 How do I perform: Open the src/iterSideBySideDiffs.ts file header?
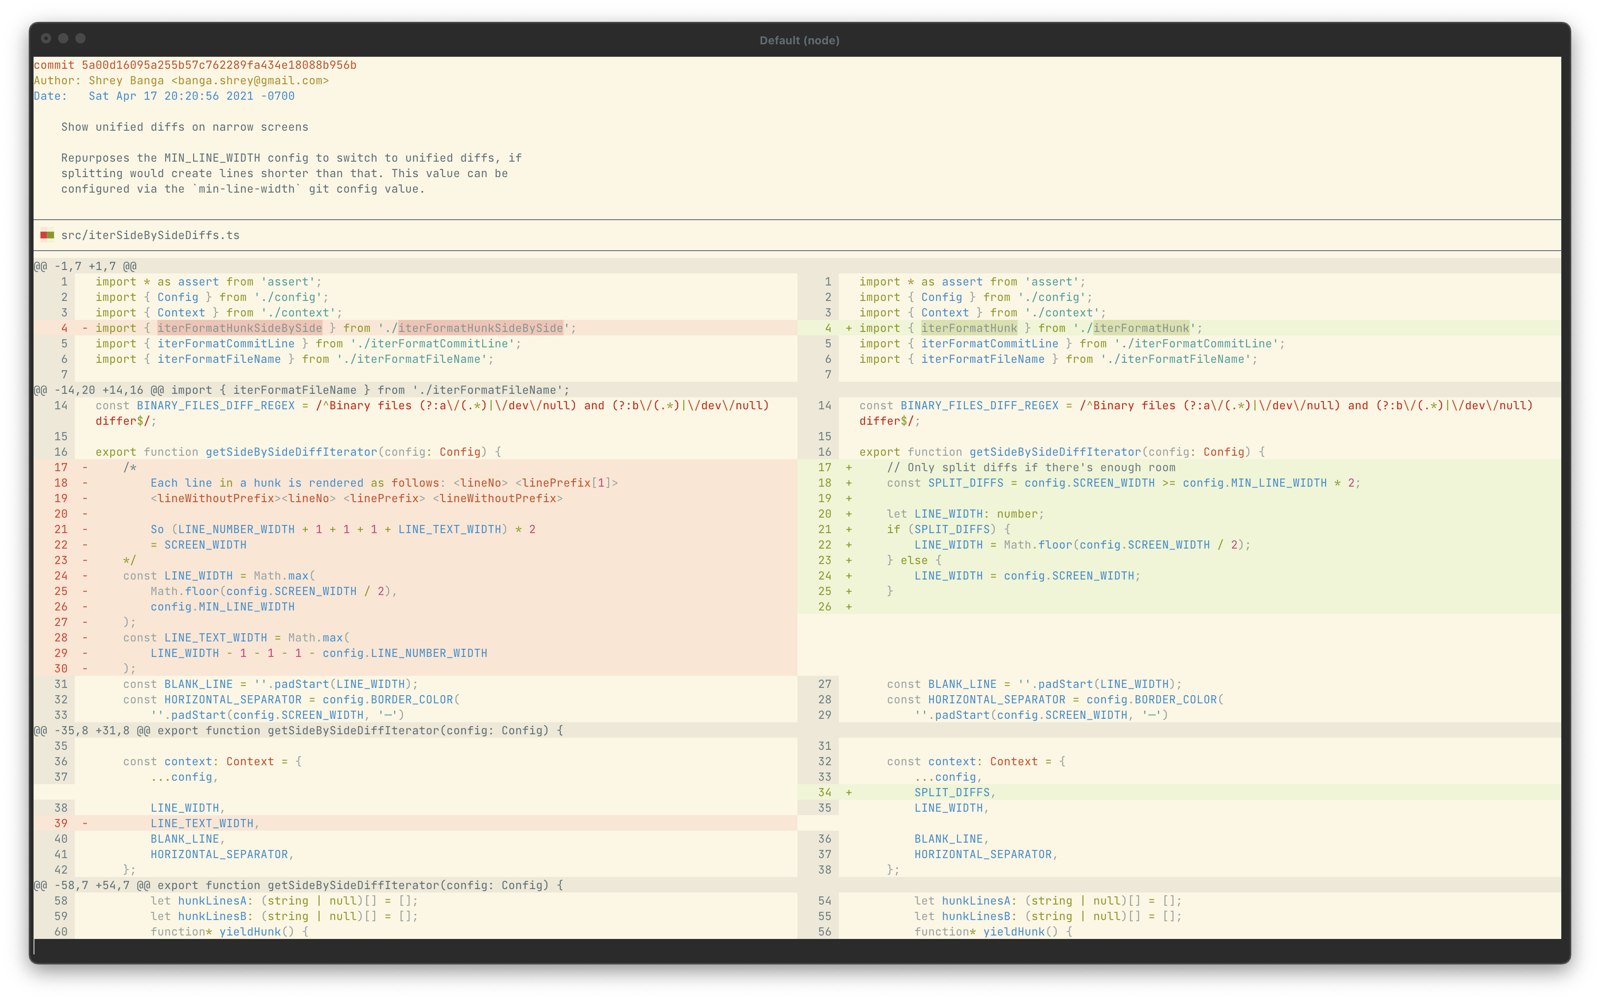(x=150, y=235)
